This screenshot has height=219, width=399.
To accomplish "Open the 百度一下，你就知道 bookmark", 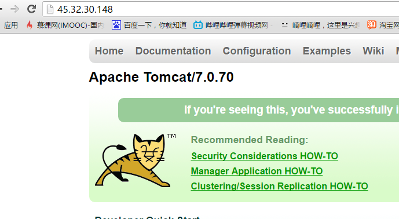I will tap(155, 25).
